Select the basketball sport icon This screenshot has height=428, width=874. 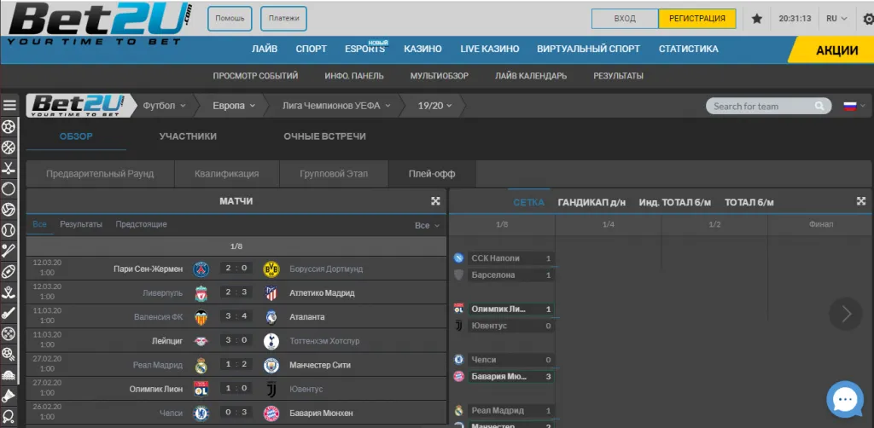(x=9, y=147)
